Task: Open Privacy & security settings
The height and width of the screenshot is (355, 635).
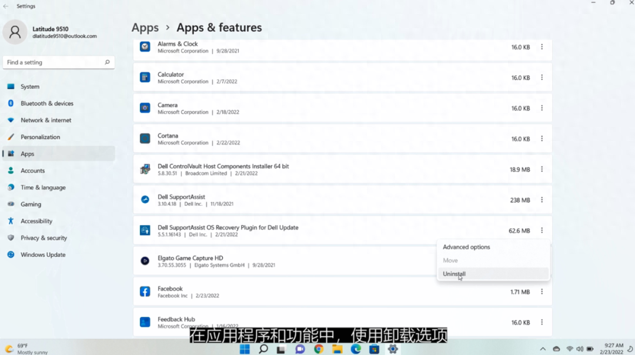Action: (x=44, y=238)
